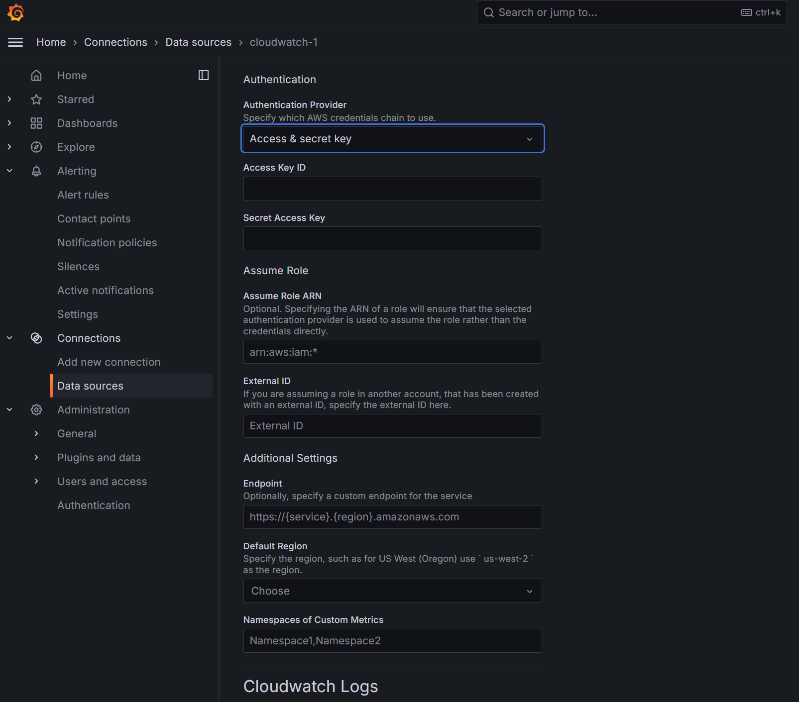
Task: Open Starred in the sidebar
Action: click(x=76, y=100)
